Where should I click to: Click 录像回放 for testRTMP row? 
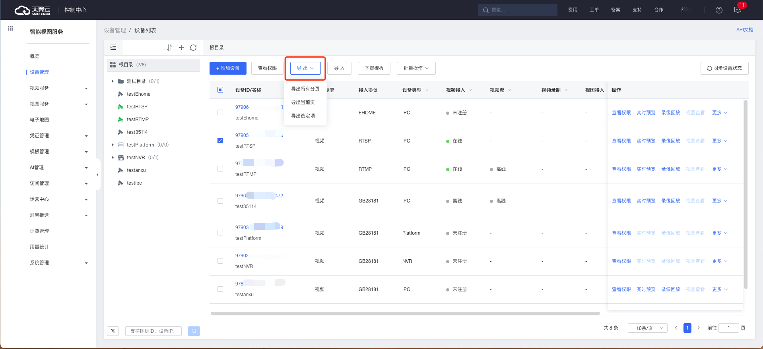point(671,169)
